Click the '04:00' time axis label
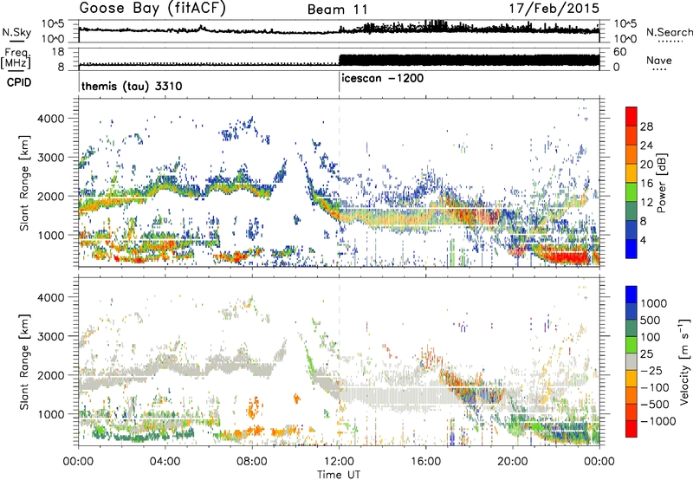693x480 pixels. (x=165, y=462)
